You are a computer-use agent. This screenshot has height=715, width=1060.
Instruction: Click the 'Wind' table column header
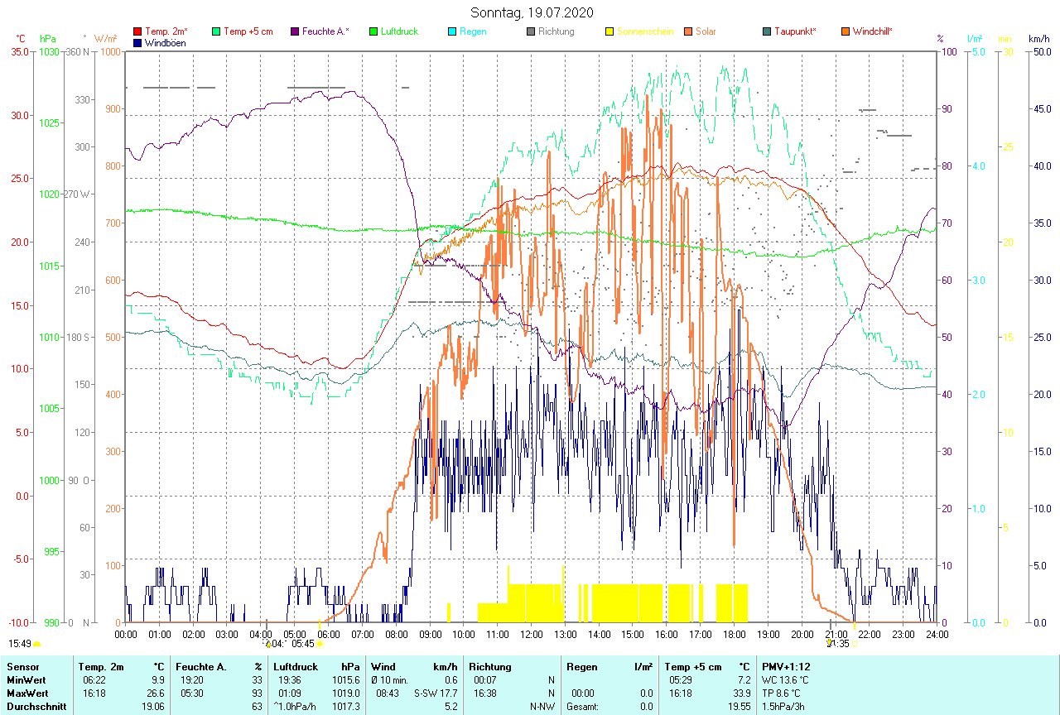[x=383, y=666]
